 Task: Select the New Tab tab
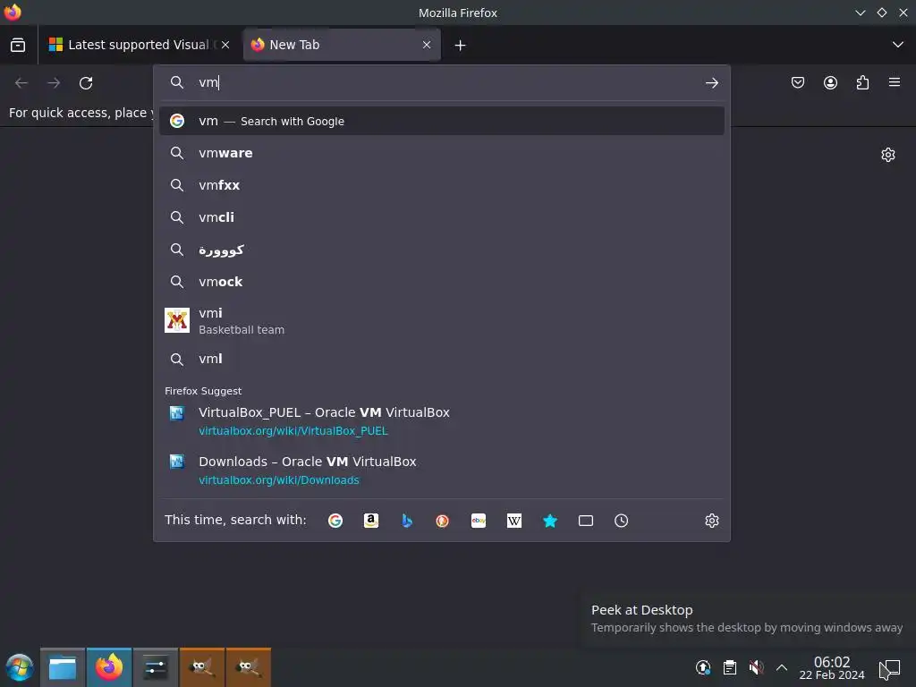pos(342,45)
